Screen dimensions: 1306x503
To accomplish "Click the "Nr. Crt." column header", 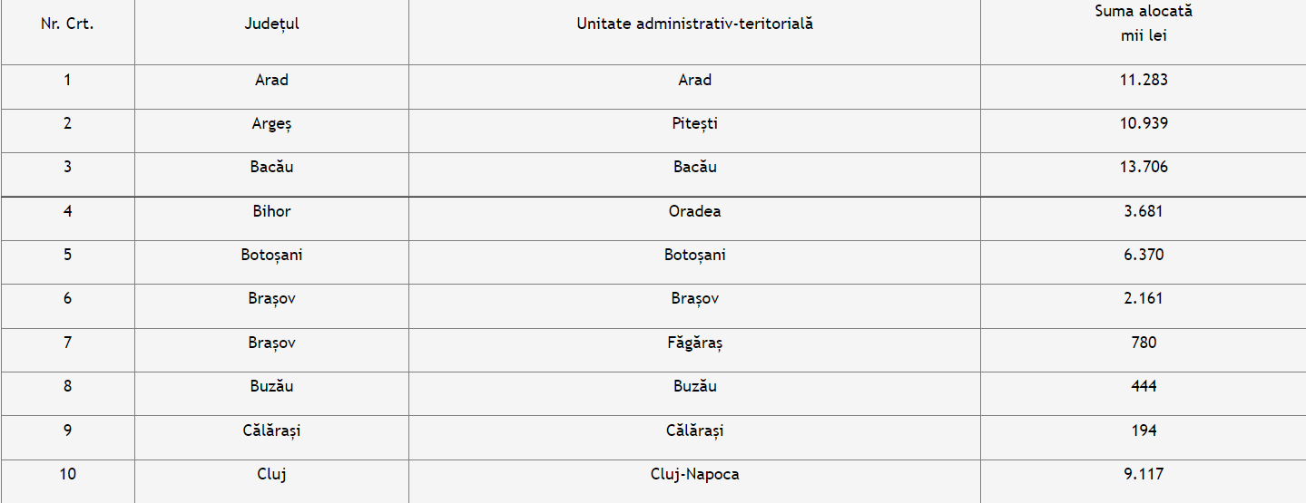I will (67, 24).
